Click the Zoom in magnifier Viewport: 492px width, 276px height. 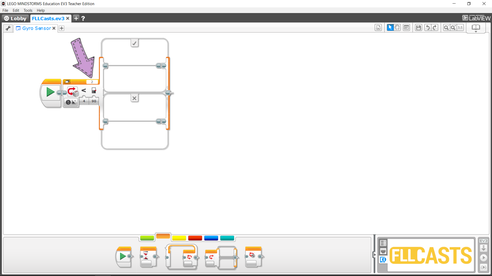[x=453, y=28]
